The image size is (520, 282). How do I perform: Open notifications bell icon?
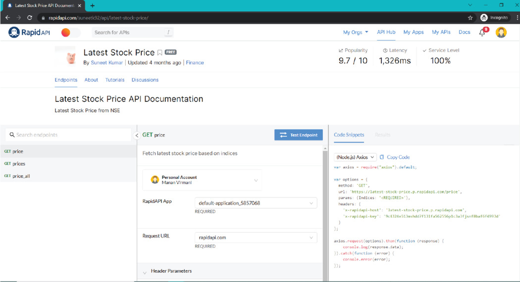pos(483,32)
